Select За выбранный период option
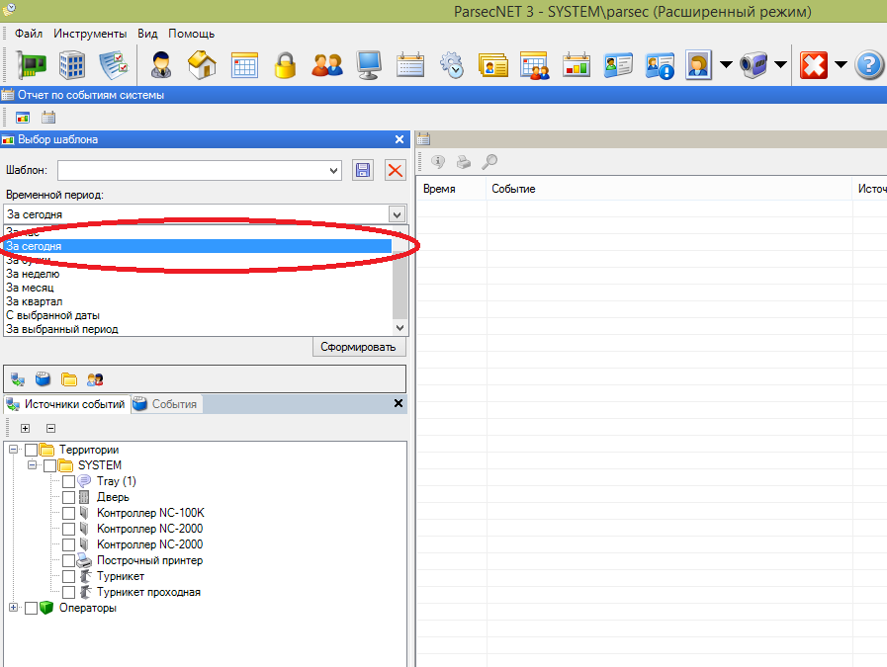887x667 pixels. coord(198,329)
